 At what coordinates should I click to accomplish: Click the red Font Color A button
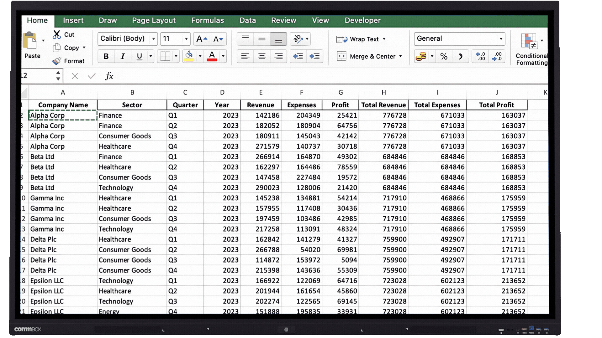212,56
